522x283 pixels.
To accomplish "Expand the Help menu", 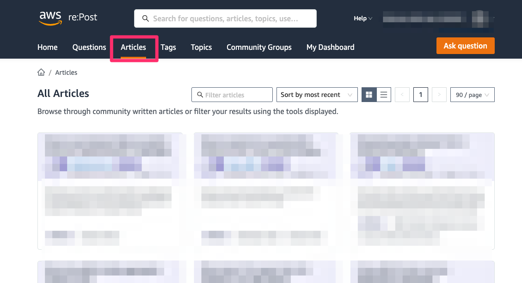I will point(362,18).
